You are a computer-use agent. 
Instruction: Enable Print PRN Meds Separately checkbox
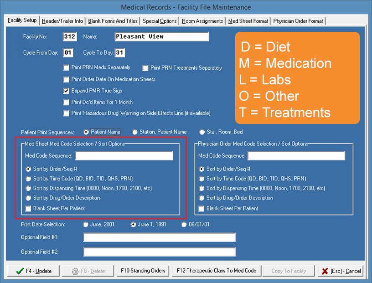pyautogui.click(x=67, y=68)
